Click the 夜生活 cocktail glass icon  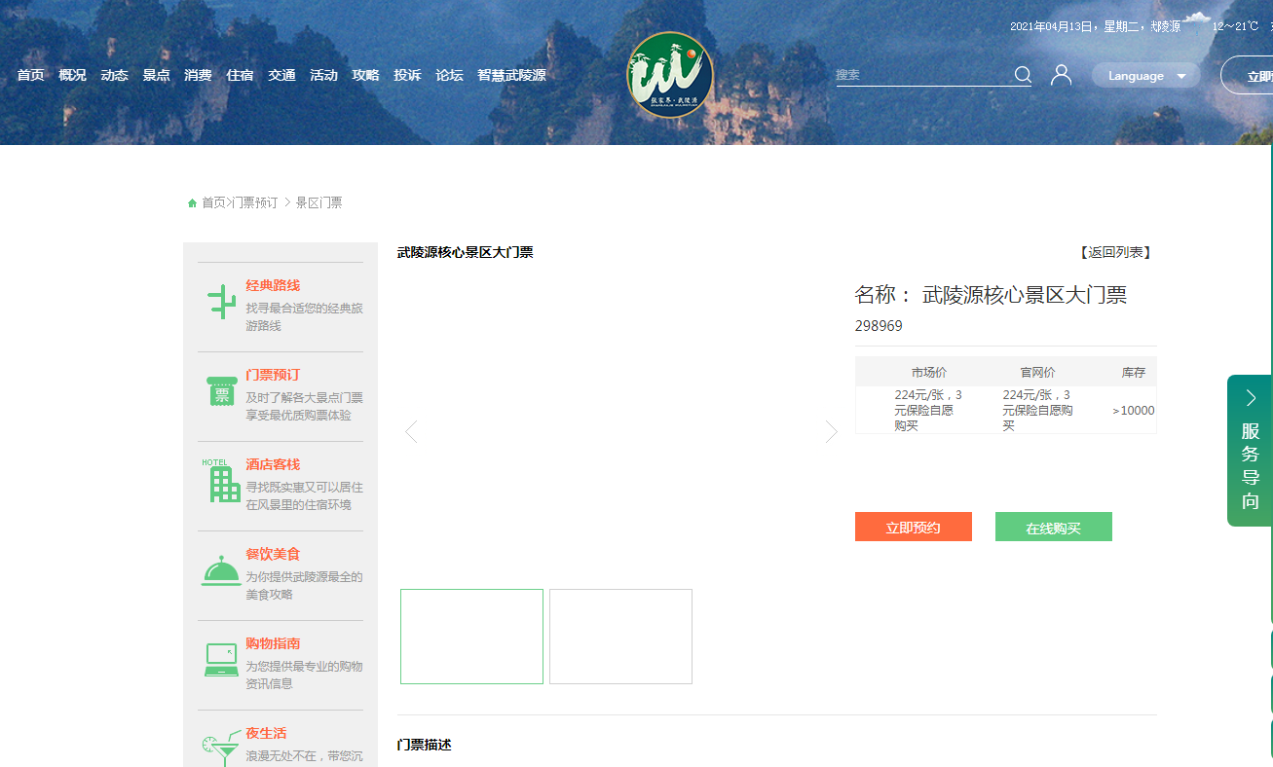pos(221,747)
